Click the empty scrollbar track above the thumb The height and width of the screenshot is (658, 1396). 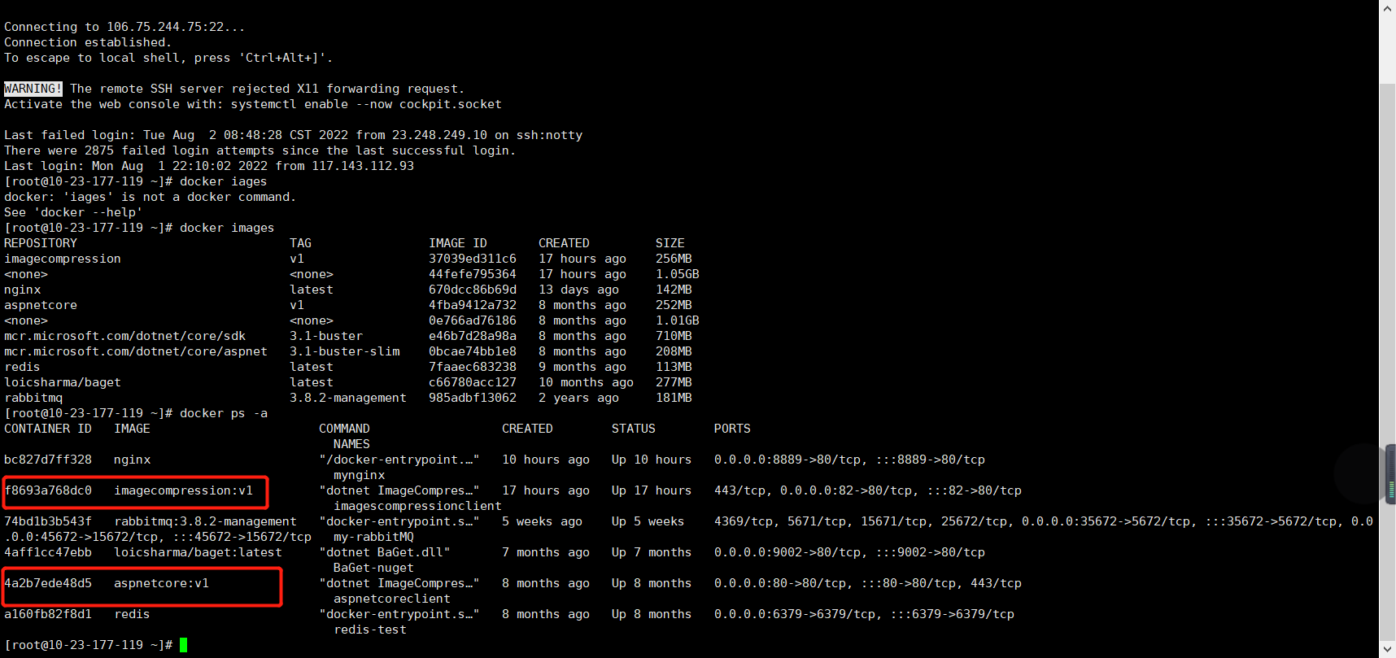[x=1387, y=49]
